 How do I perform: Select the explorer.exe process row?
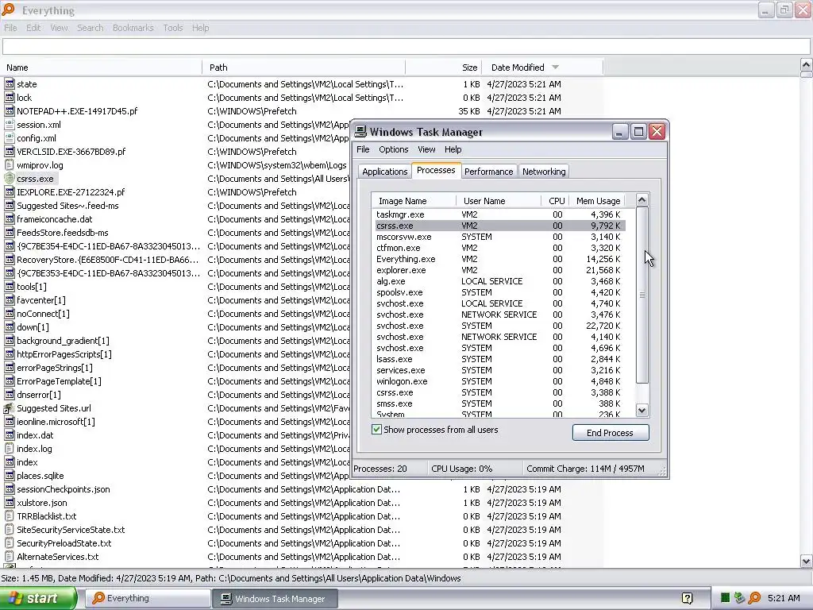(500, 270)
